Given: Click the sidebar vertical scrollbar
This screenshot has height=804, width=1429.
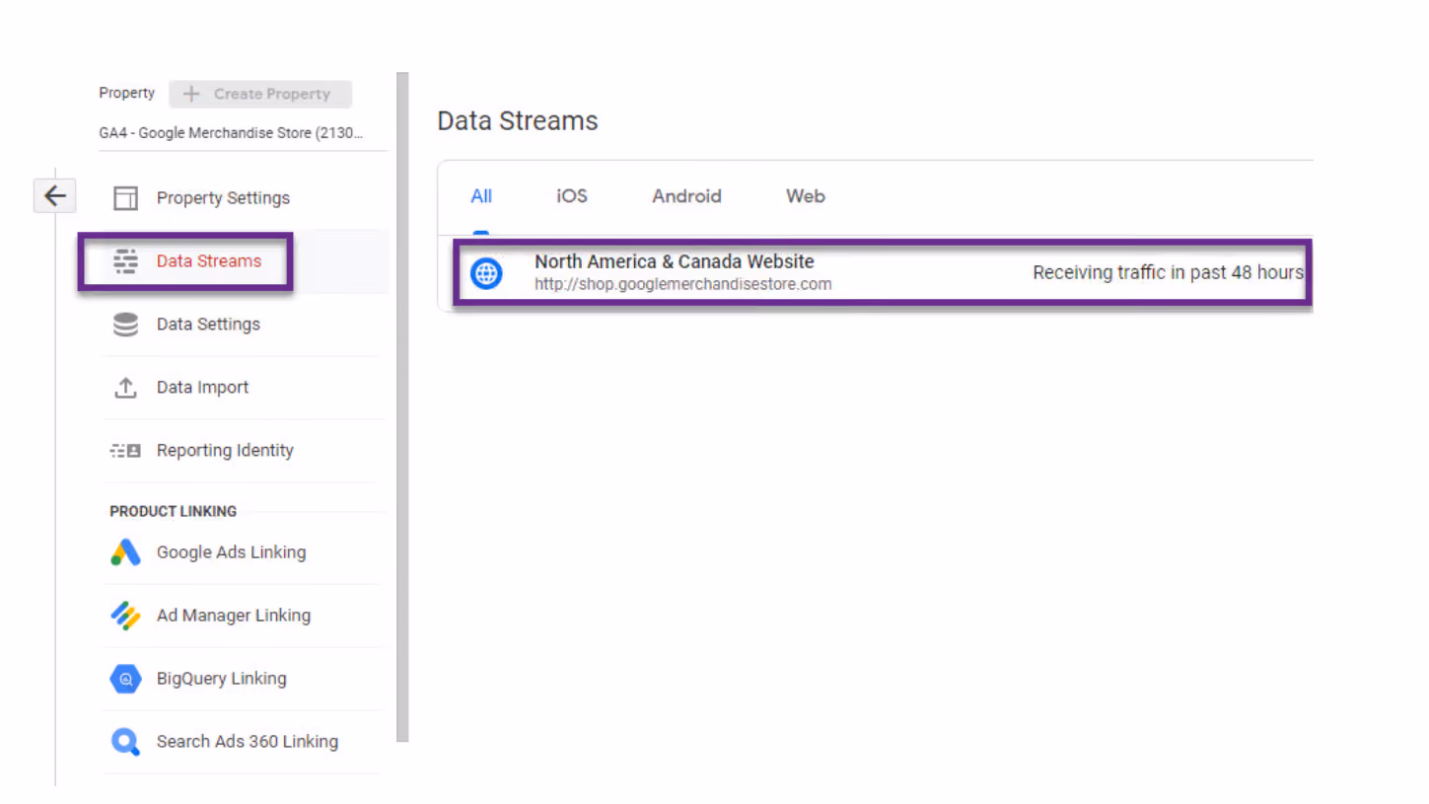Looking at the screenshot, I should 401,406.
